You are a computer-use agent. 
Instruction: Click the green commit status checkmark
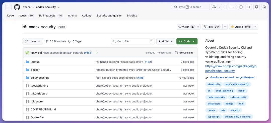96,53
